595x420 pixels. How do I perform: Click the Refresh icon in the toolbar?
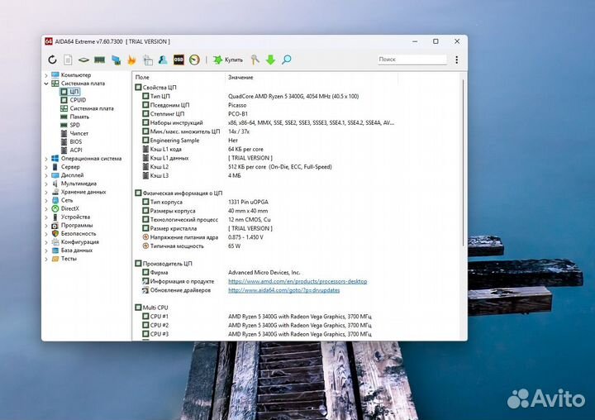pos(52,60)
